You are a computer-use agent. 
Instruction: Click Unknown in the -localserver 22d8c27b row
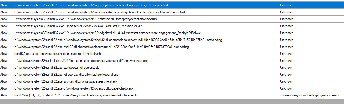coord(286,26)
